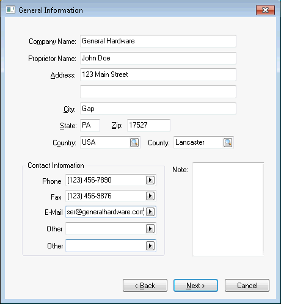The width and height of the screenshot is (281, 304).
Task: Click the General Information window icon
Action: click(10, 10)
